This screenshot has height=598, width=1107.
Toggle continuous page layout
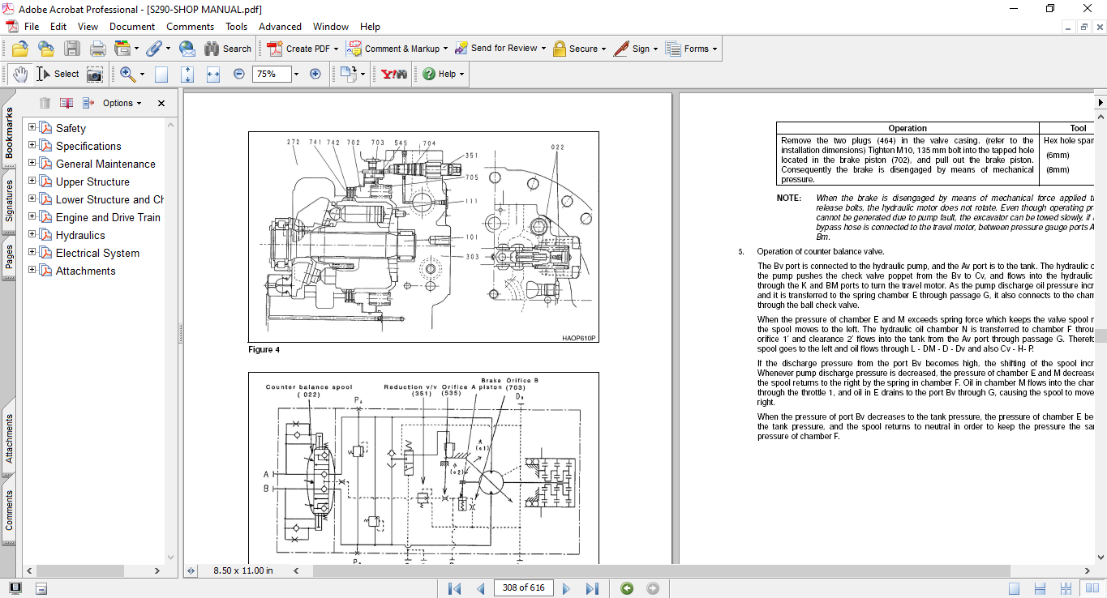pos(1040,588)
